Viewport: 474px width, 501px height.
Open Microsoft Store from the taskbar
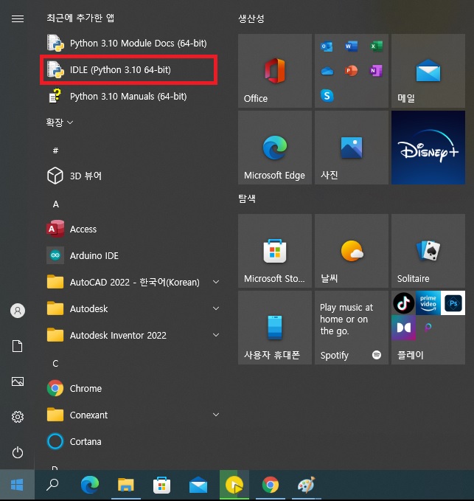pyautogui.click(x=162, y=485)
